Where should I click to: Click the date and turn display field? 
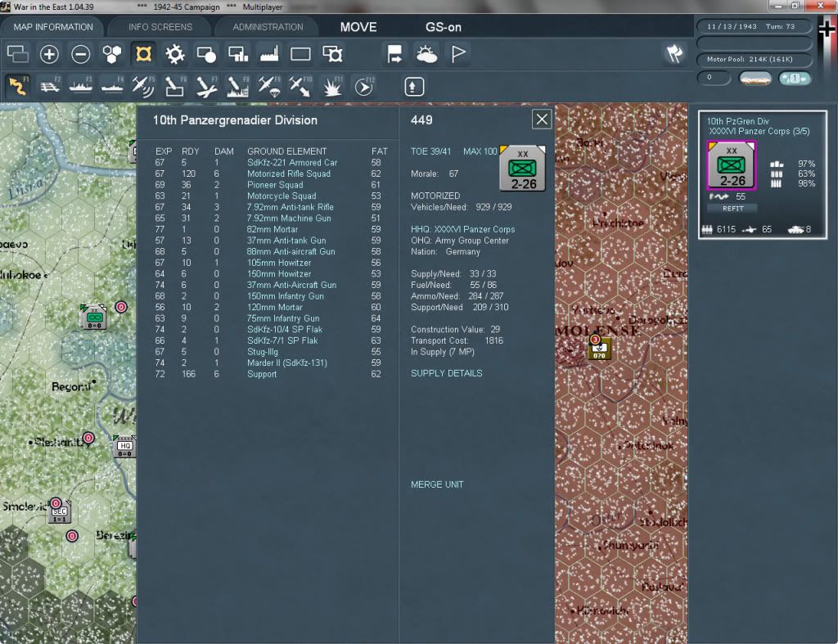pos(754,26)
